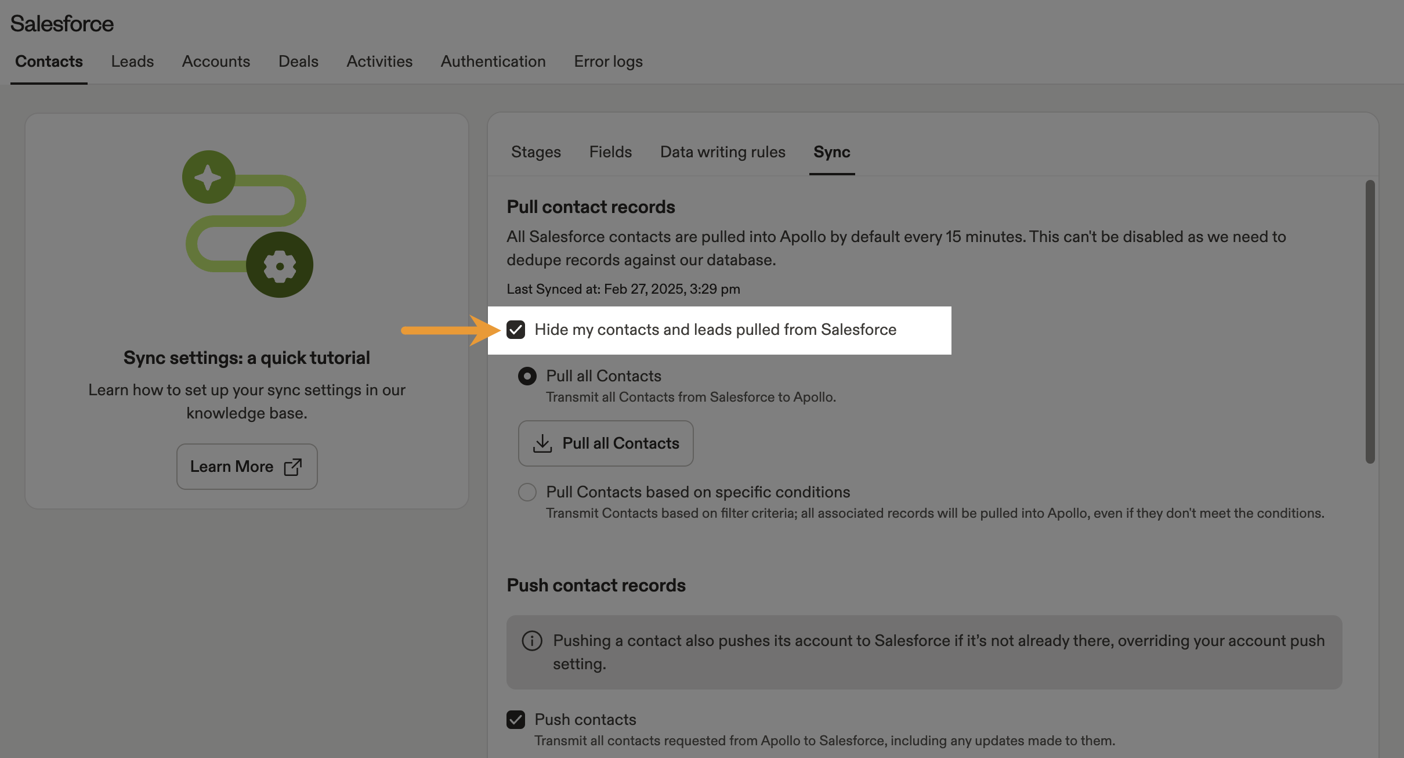
Task: Go to the Deals tab
Action: tap(298, 61)
